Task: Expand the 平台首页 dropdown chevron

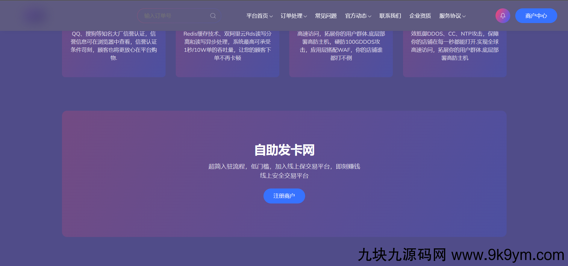Action: pyautogui.click(x=271, y=16)
